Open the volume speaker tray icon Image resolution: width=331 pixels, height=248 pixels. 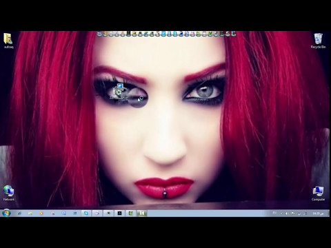click(287, 214)
